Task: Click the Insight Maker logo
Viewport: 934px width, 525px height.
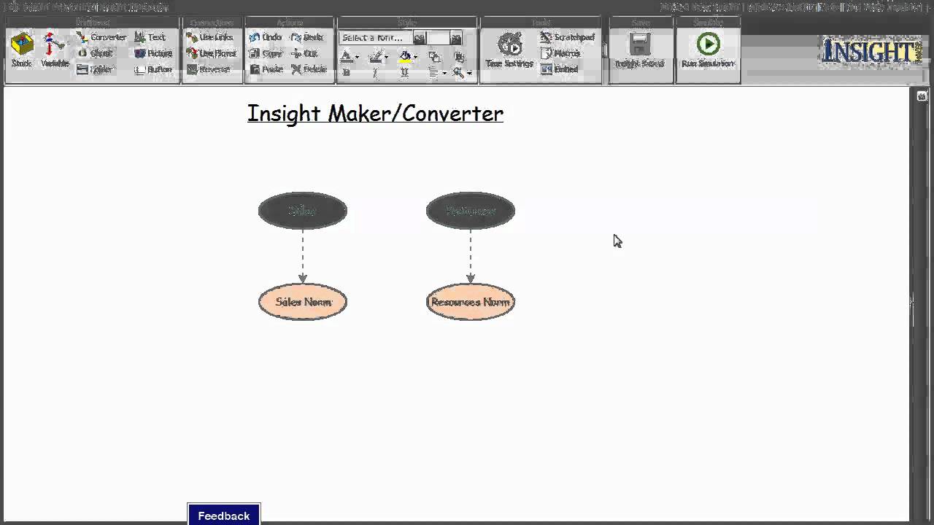Action: (871, 52)
